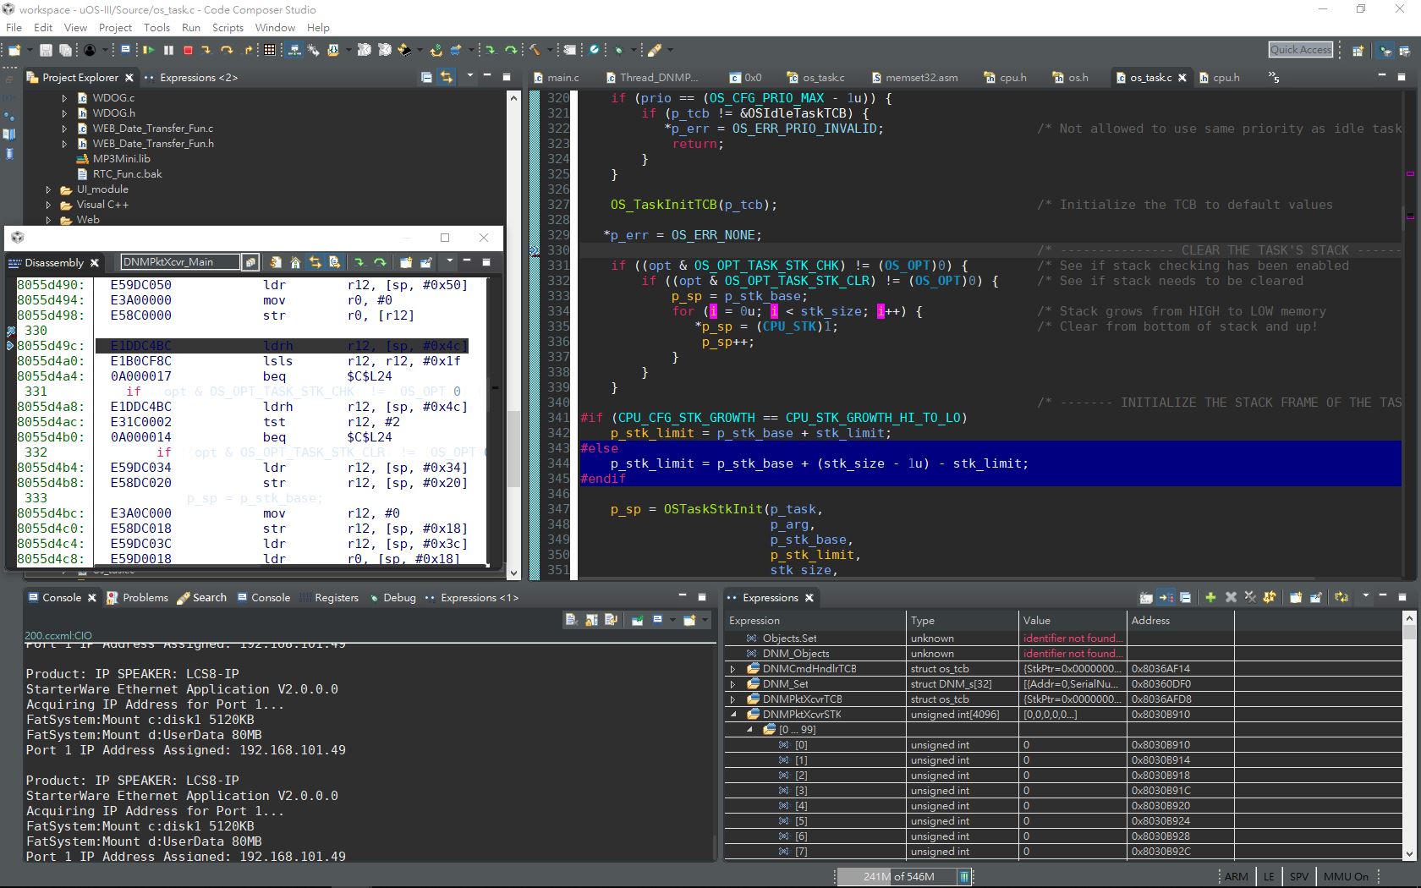Click the Build hammer icon
Image resolution: width=1421 pixels, height=888 pixels.
click(x=535, y=51)
